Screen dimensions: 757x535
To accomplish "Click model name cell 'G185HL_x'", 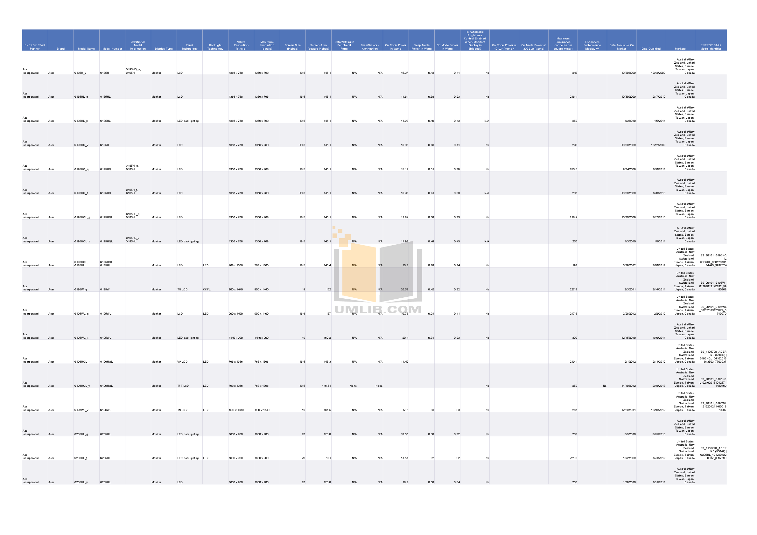I will click(x=81, y=121).
